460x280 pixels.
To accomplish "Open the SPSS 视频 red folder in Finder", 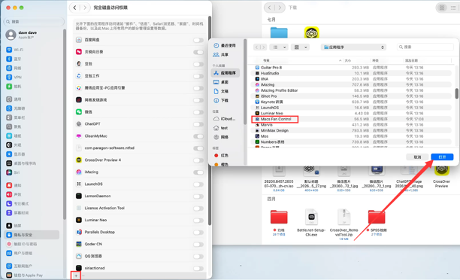I will (x=377, y=217).
